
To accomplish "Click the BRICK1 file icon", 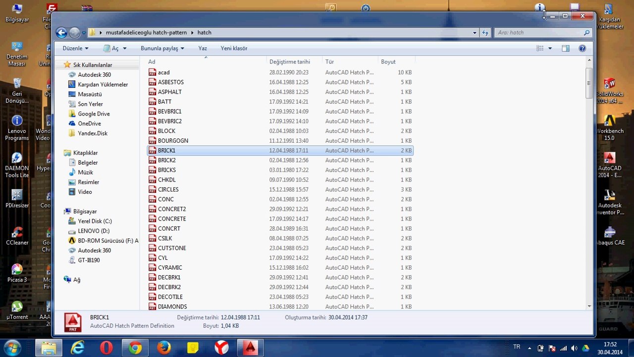I will click(x=153, y=150).
